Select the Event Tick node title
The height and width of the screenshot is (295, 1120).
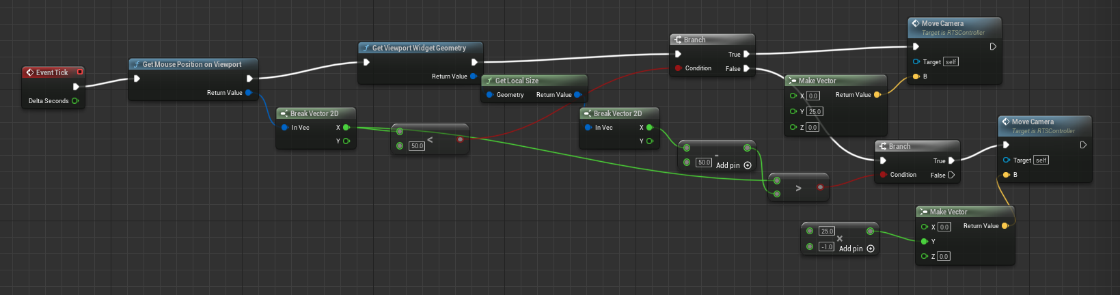[52, 72]
